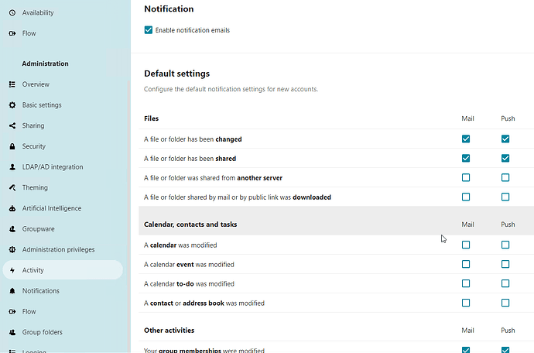The height and width of the screenshot is (353, 534).
Task: Disable the Enable notification emails checkbox
Action: [149, 30]
